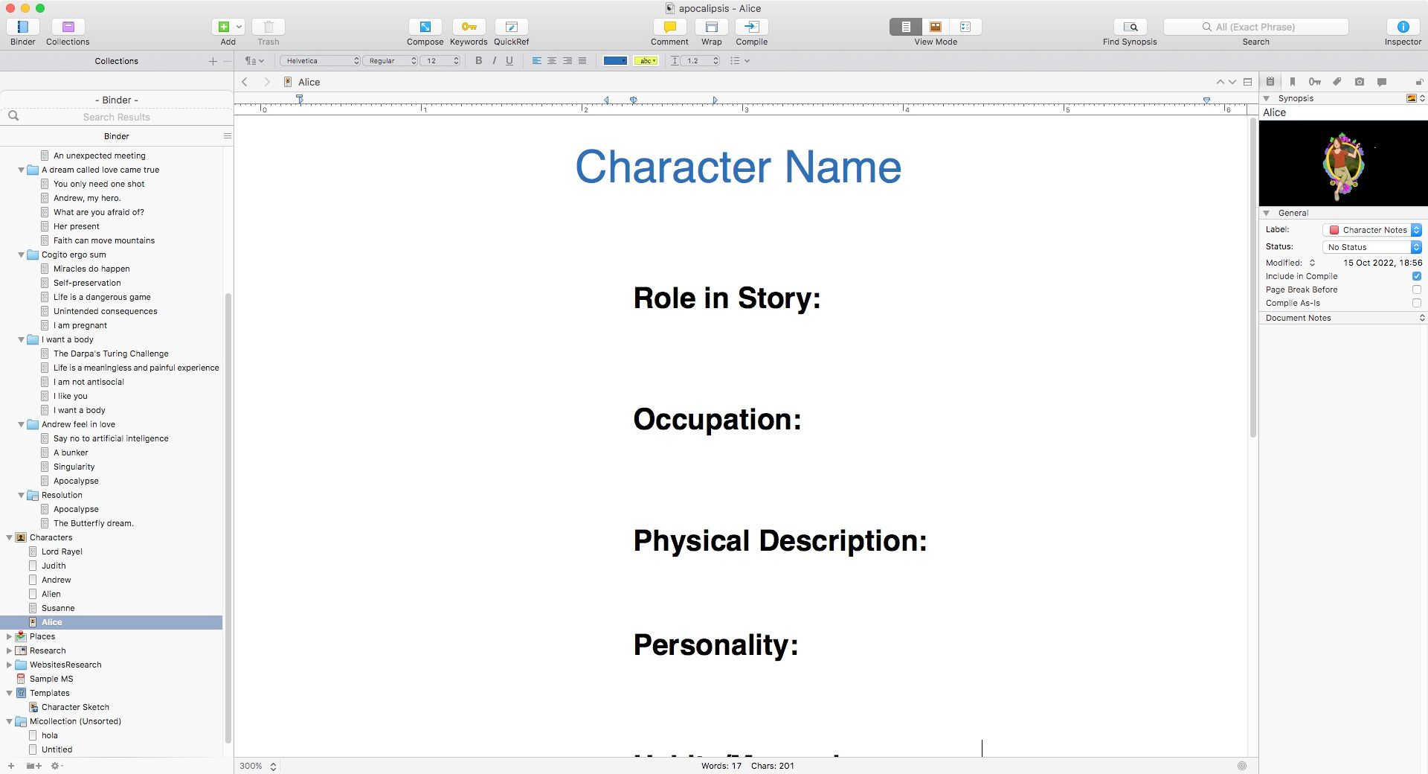Open the text color swatch picker
The width and height of the screenshot is (1428, 774).
[615, 61]
